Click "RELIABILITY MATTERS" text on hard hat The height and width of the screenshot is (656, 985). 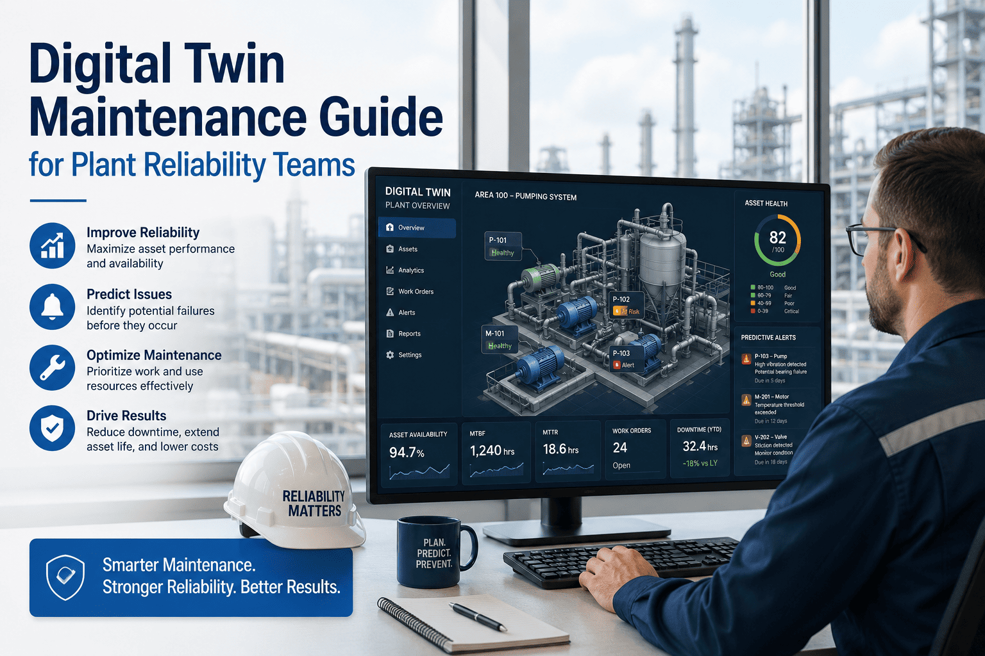tap(314, 504)
